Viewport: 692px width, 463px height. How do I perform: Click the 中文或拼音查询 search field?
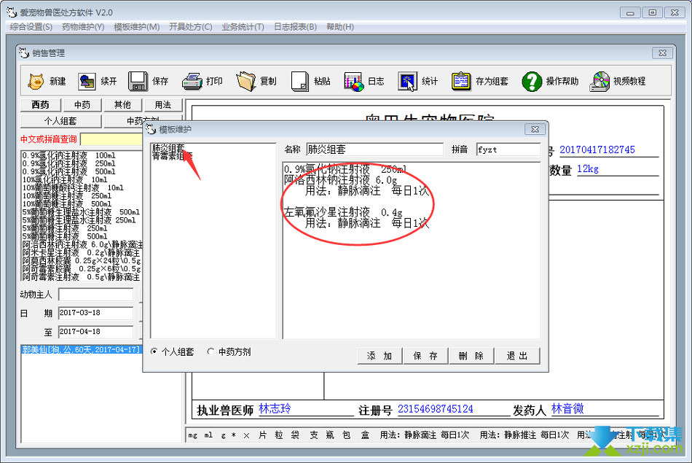[112, 139]
